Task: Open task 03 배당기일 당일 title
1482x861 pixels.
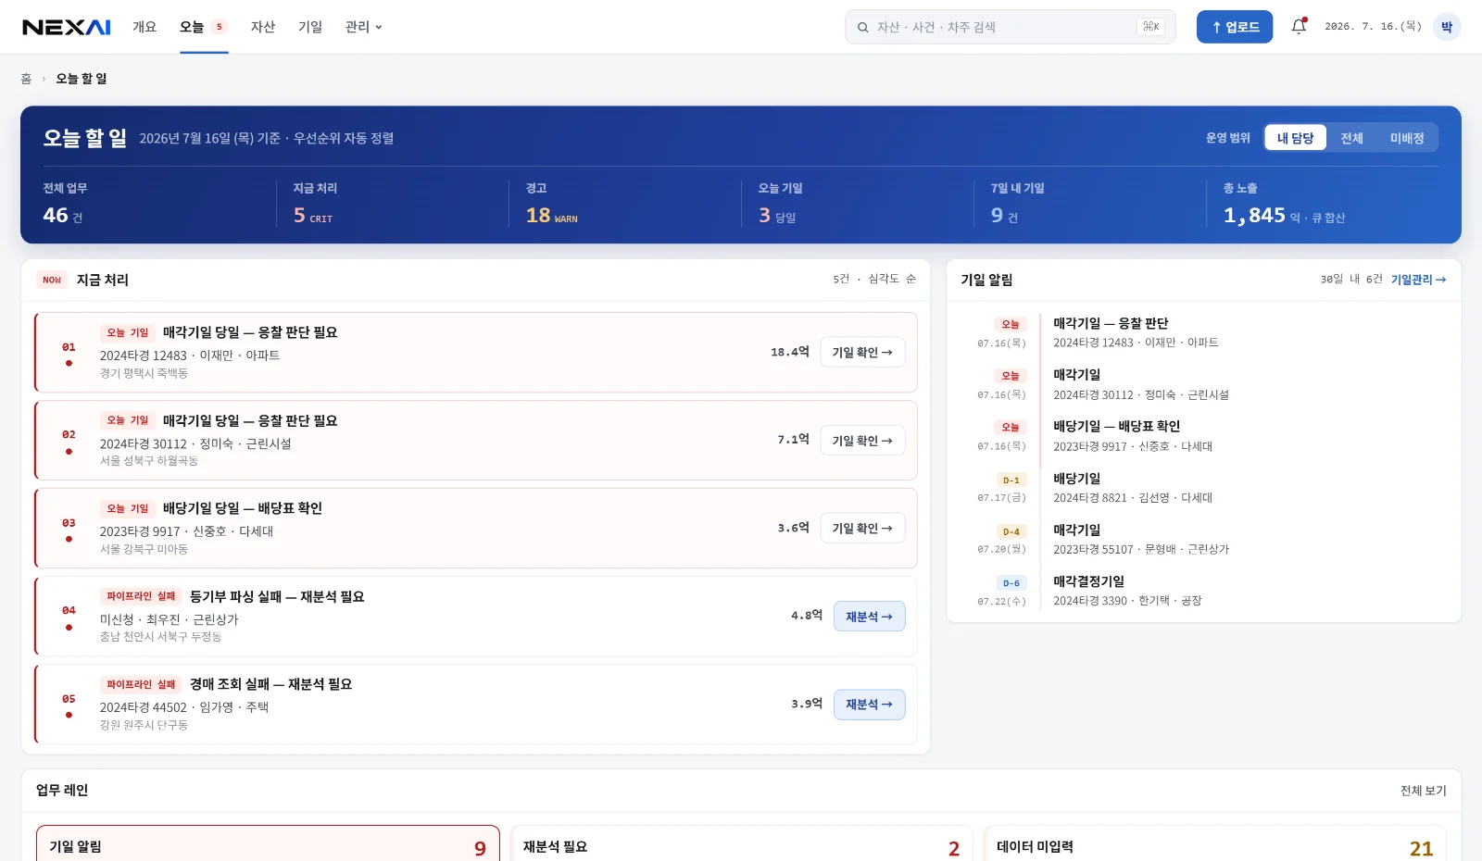Action: click(243, 508)
